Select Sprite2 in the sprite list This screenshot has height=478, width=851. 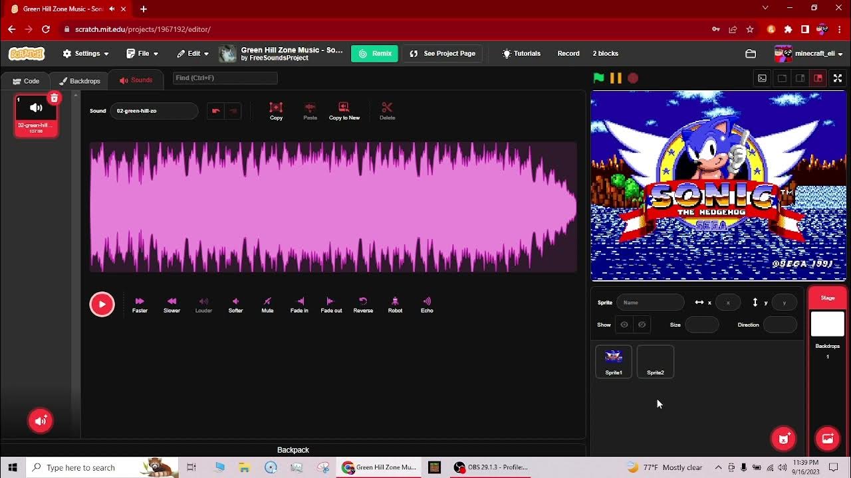pos(656,362)
